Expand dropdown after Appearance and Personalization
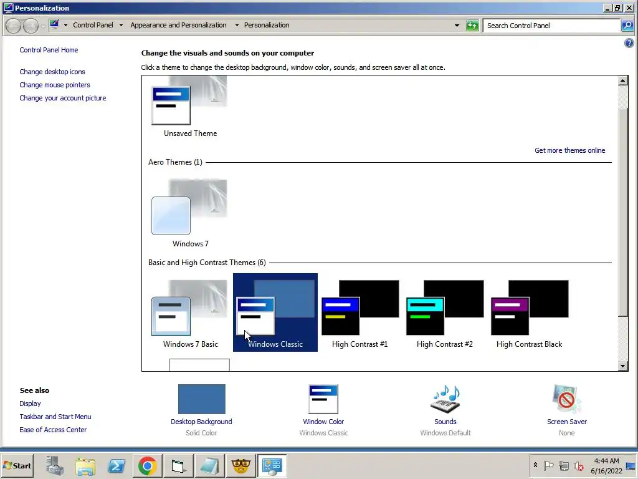 point(237,25)
